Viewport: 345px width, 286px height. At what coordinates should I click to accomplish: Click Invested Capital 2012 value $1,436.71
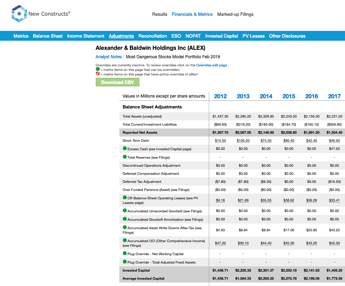tap(220, 270)
